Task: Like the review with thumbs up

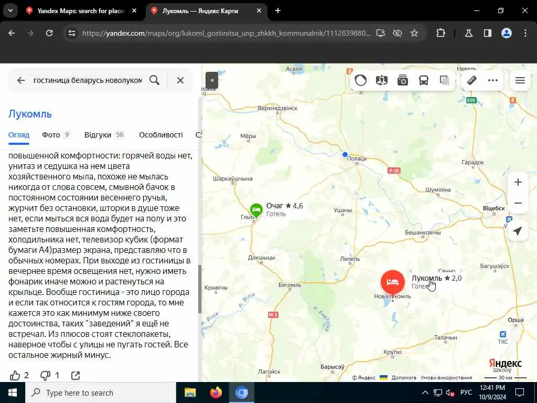Action: (15, 376)
